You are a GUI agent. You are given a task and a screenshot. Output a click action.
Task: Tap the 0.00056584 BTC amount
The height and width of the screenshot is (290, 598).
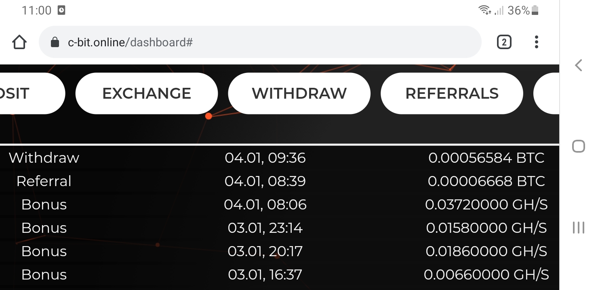(486, 158)
